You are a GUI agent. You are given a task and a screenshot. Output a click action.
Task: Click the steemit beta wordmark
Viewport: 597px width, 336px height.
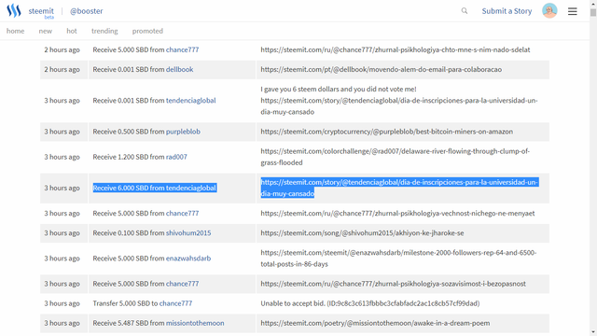[41, 12]
